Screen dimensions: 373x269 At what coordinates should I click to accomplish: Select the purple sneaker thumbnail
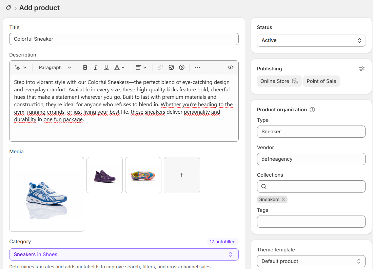[x=105, y=175]
